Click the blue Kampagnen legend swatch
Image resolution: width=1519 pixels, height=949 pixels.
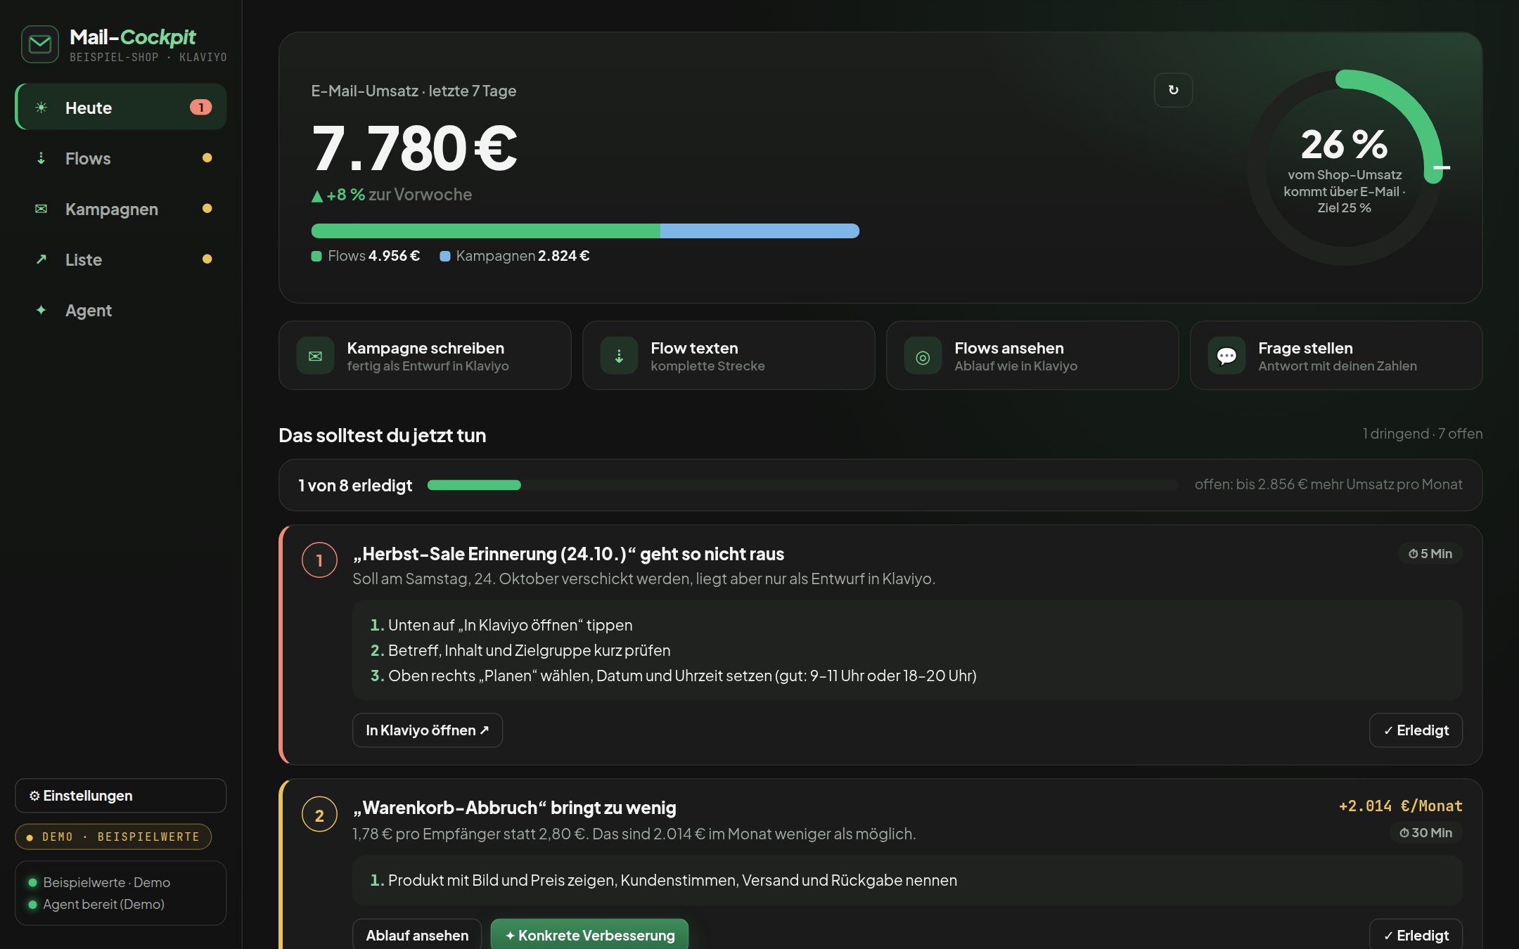pos(444,256)
